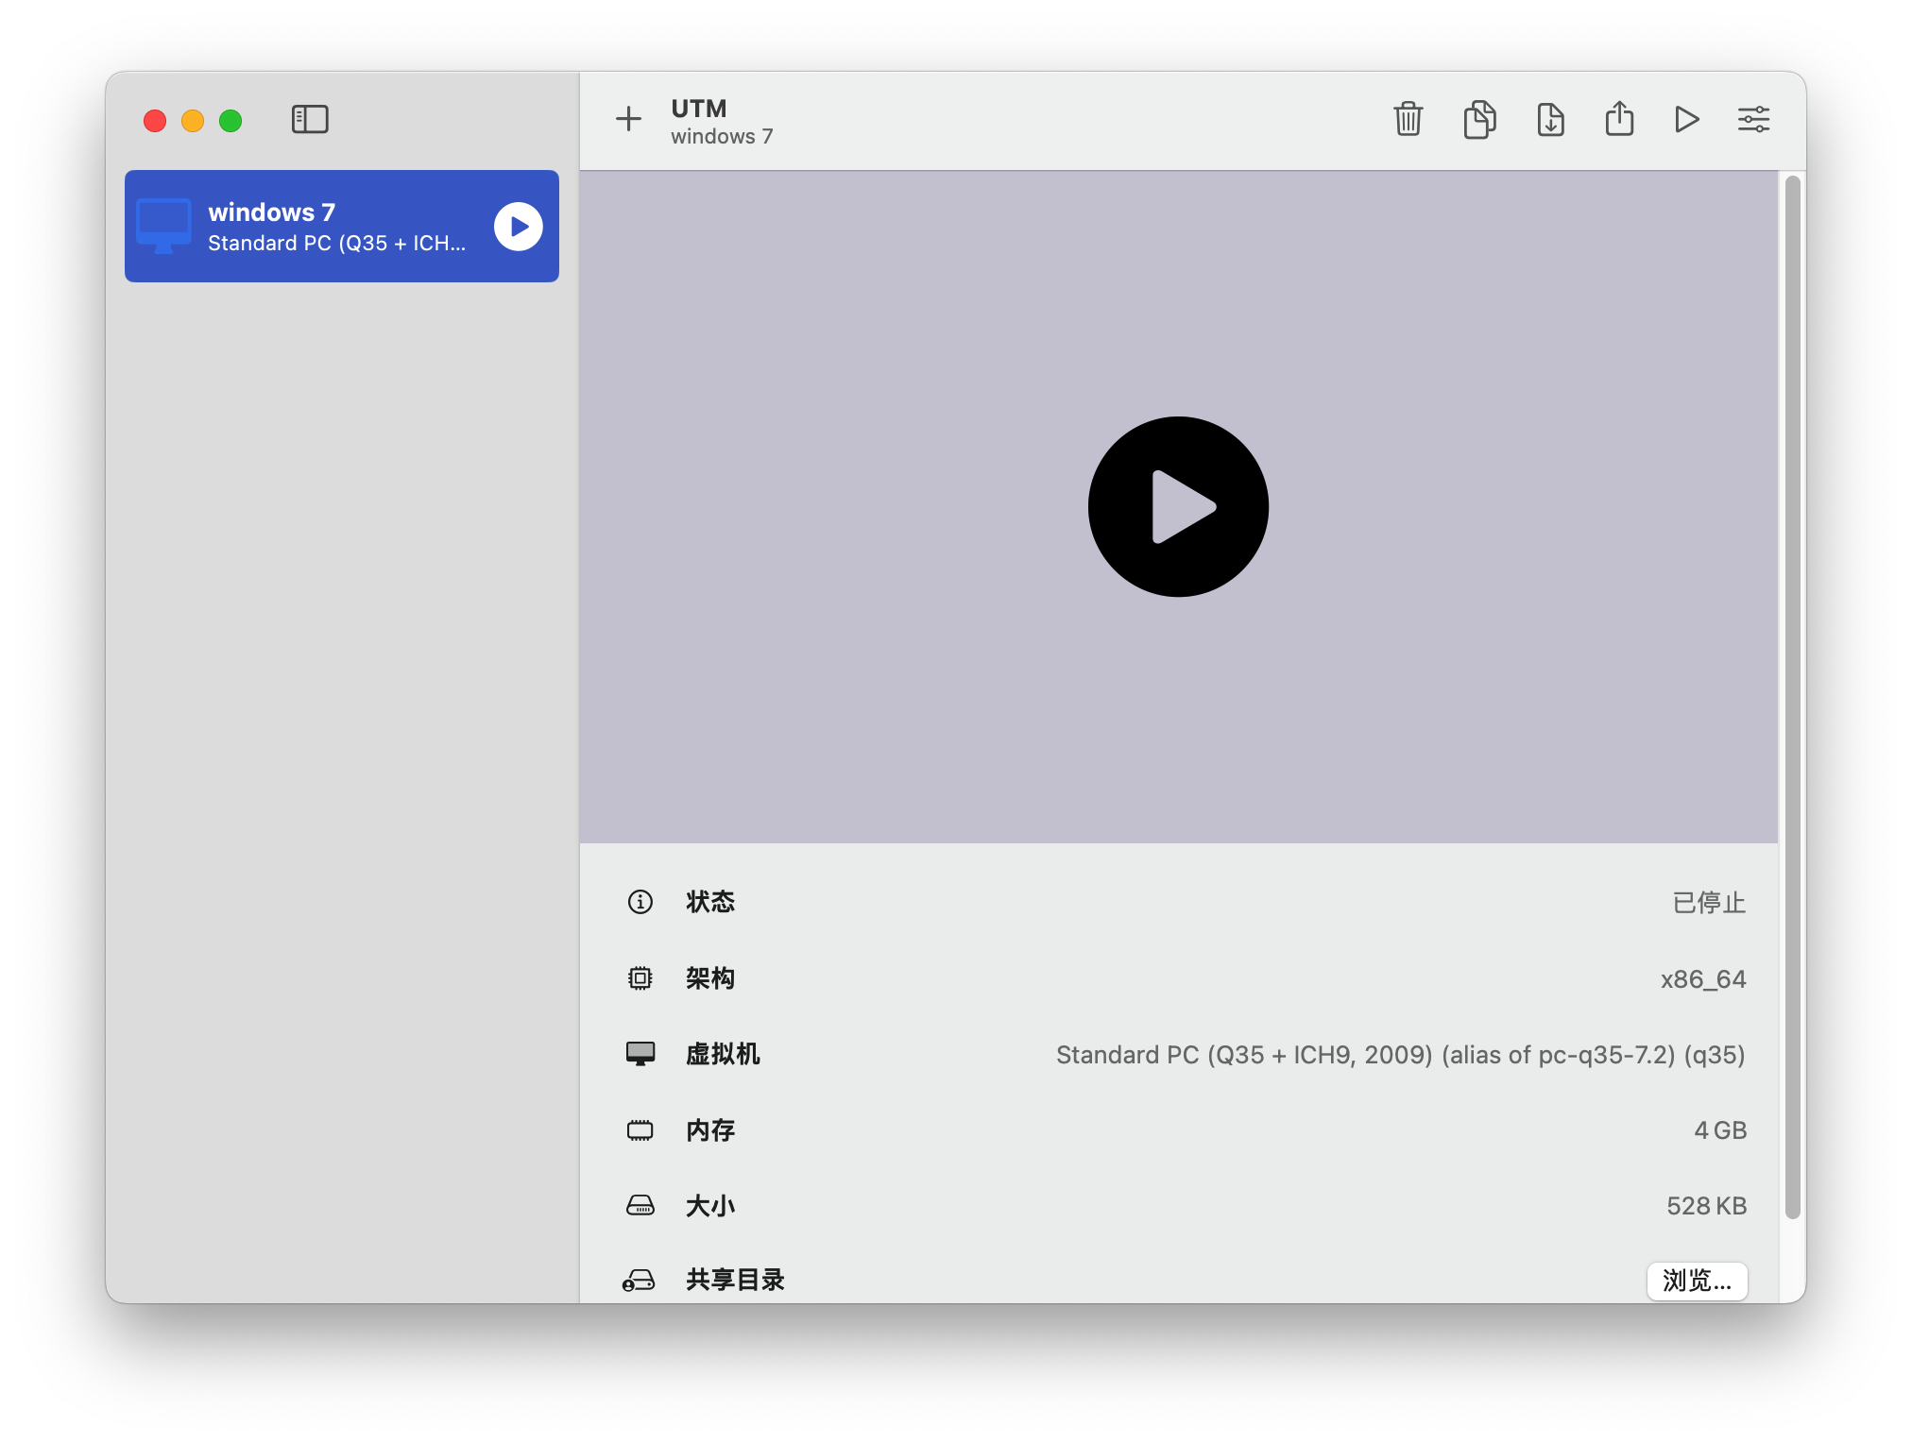The image size is (1912, 1443).
Task: Create a new virtual machine
Action: point(628,119)
